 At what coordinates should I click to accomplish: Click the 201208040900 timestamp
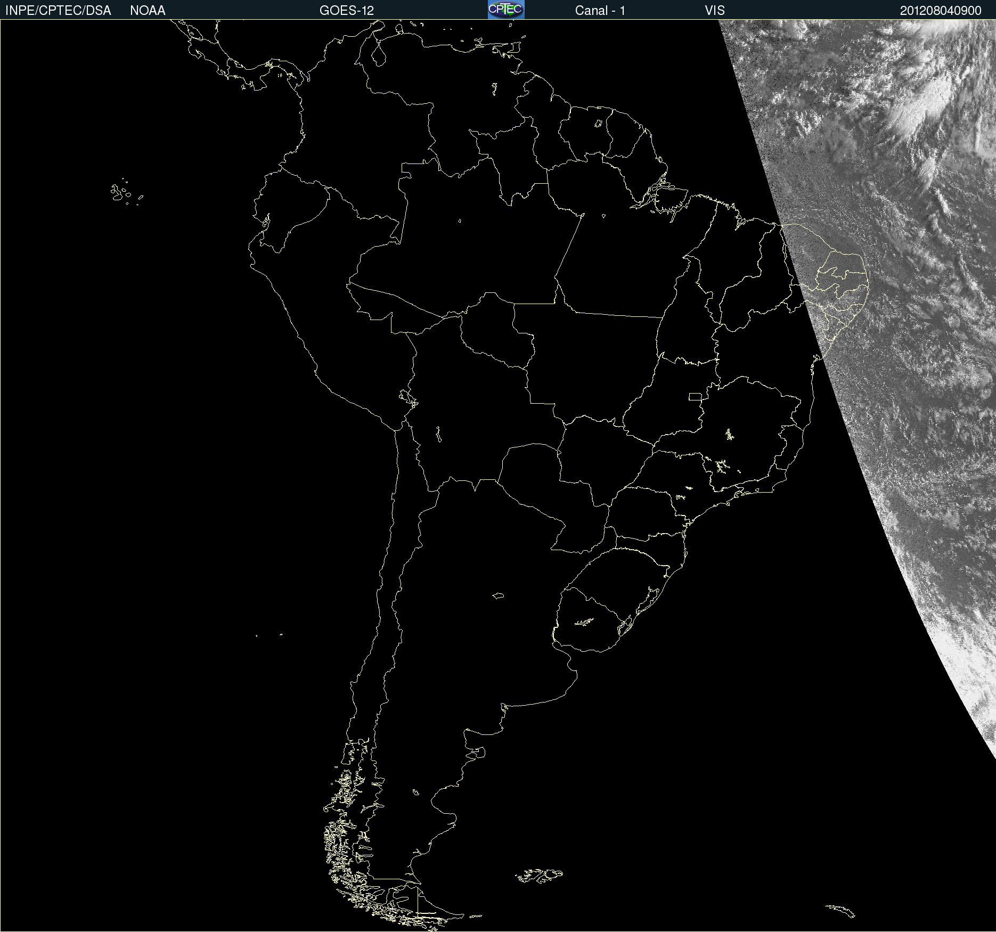[941, 11]
